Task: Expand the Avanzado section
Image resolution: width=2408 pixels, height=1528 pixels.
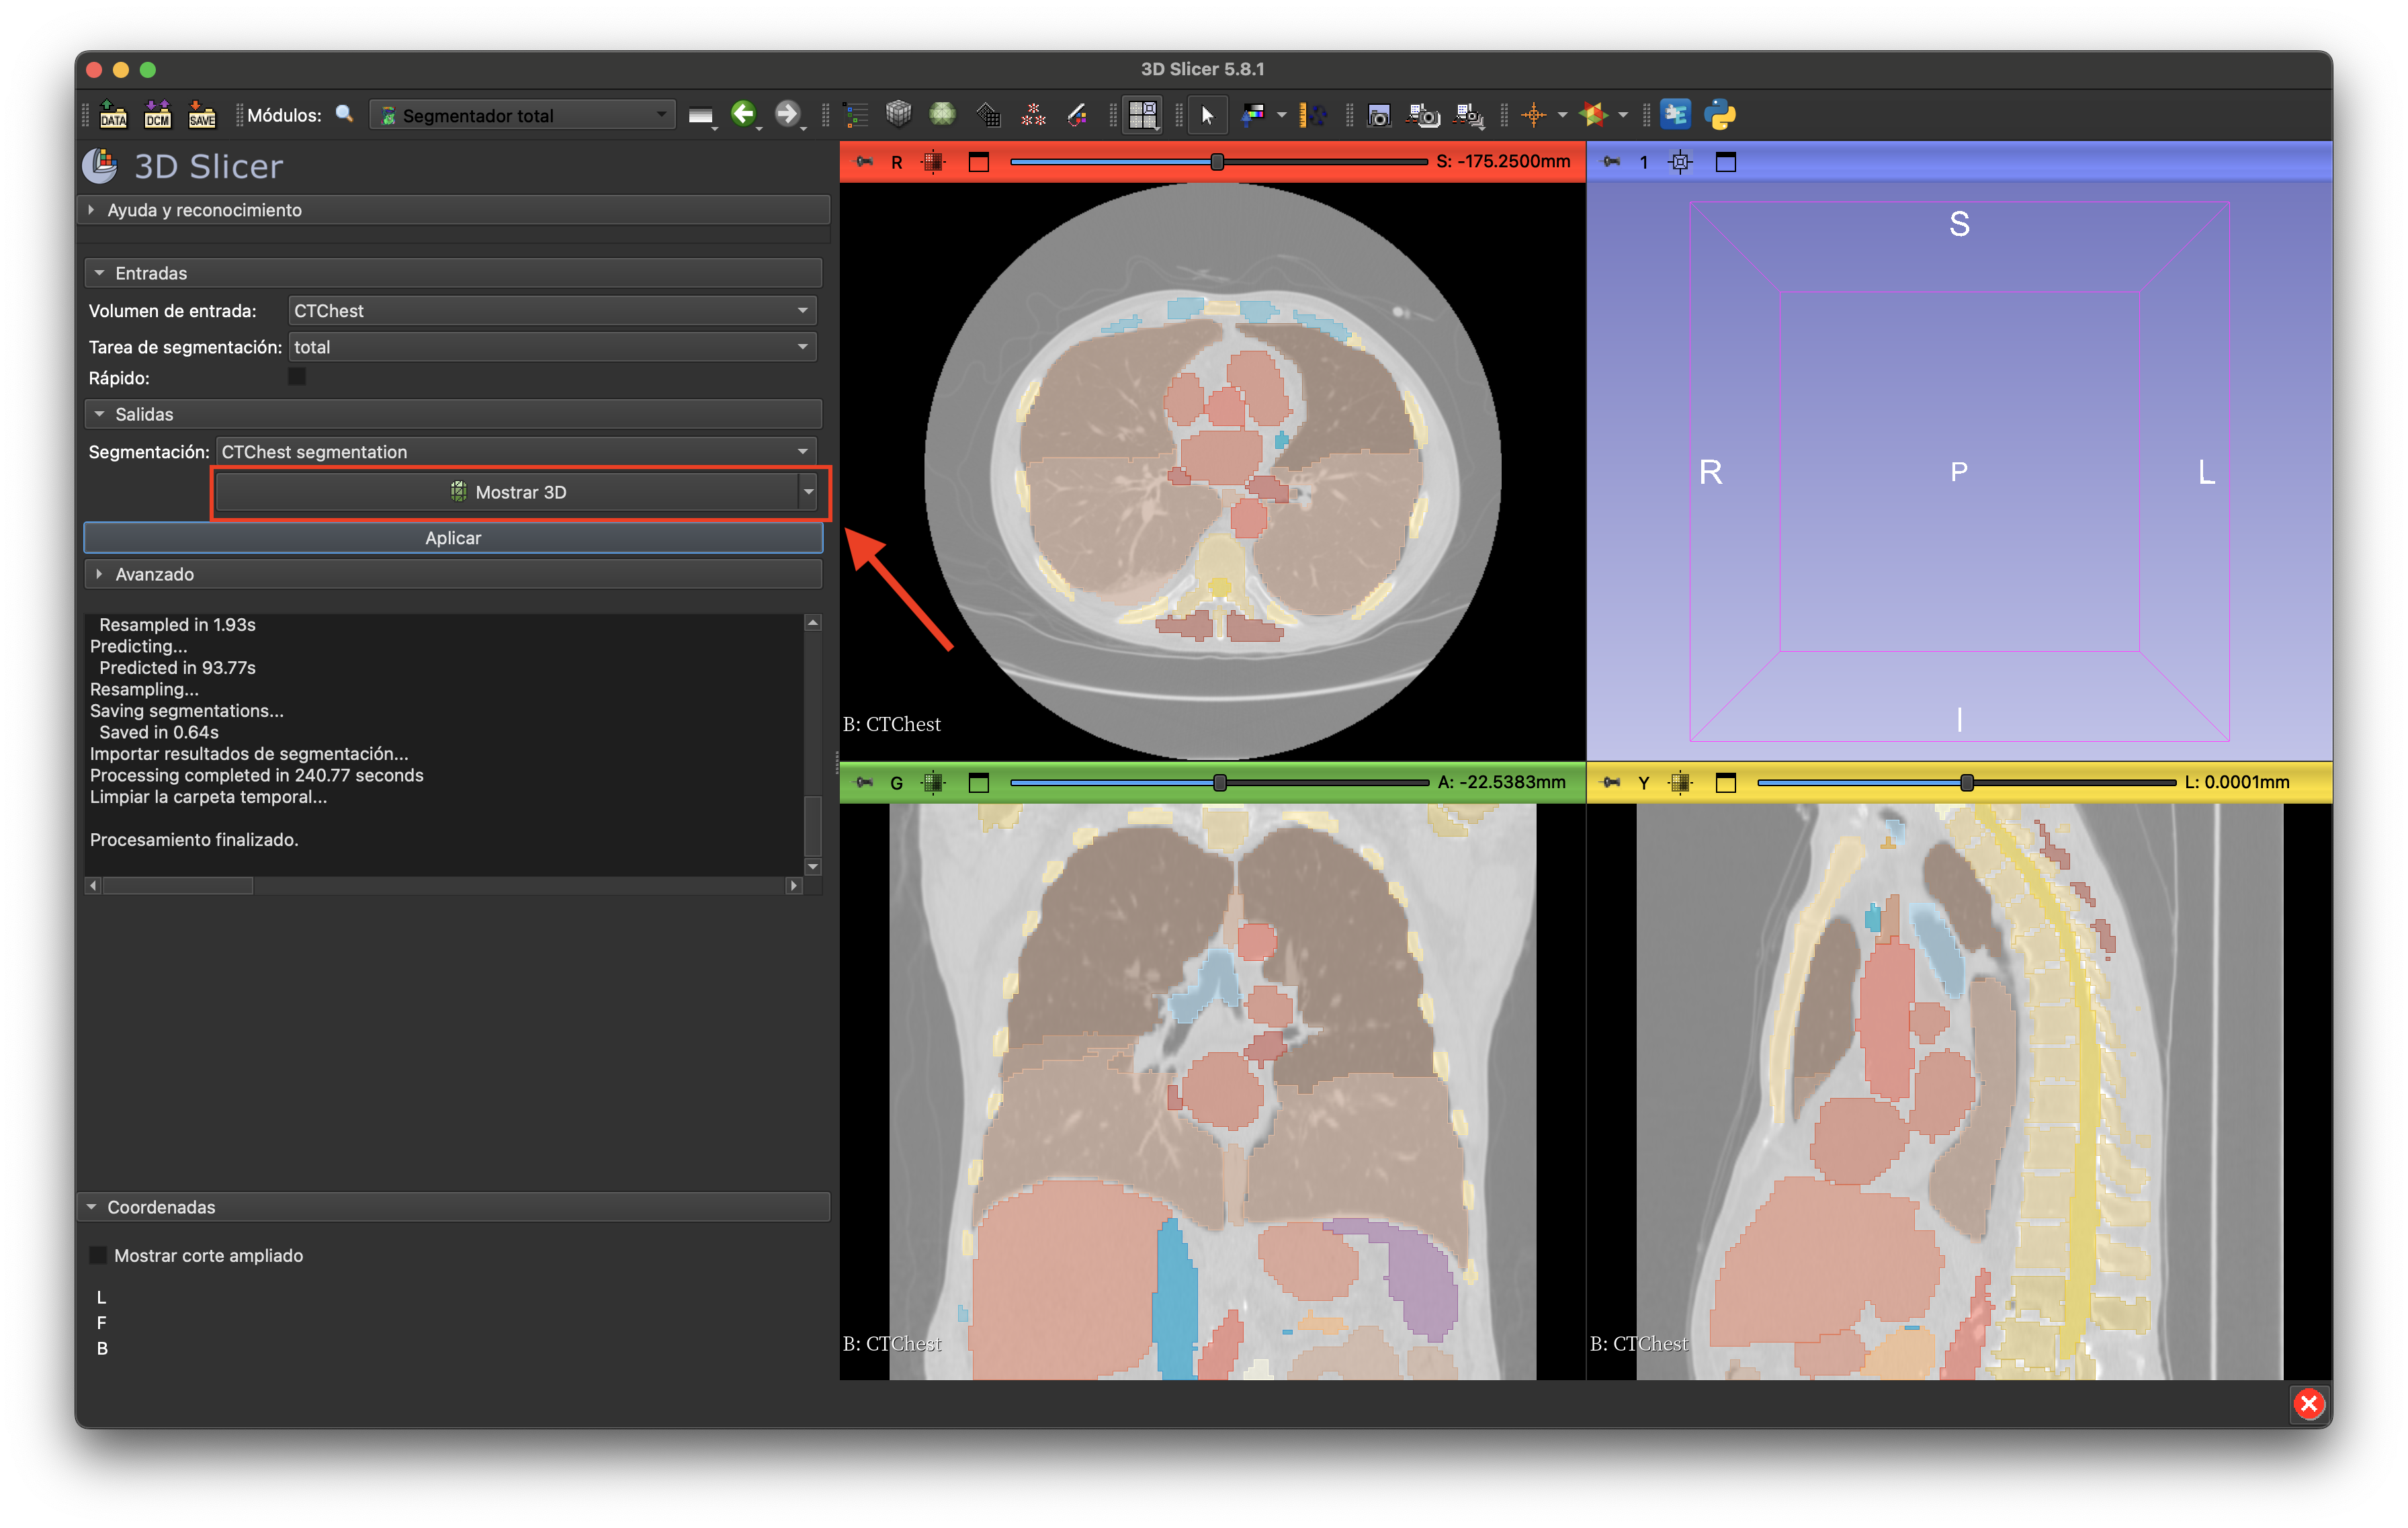Action: [x=154, y=574]
